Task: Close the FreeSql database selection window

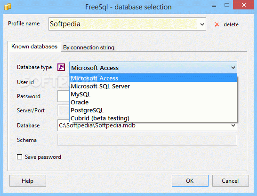Action: point(244,5)
